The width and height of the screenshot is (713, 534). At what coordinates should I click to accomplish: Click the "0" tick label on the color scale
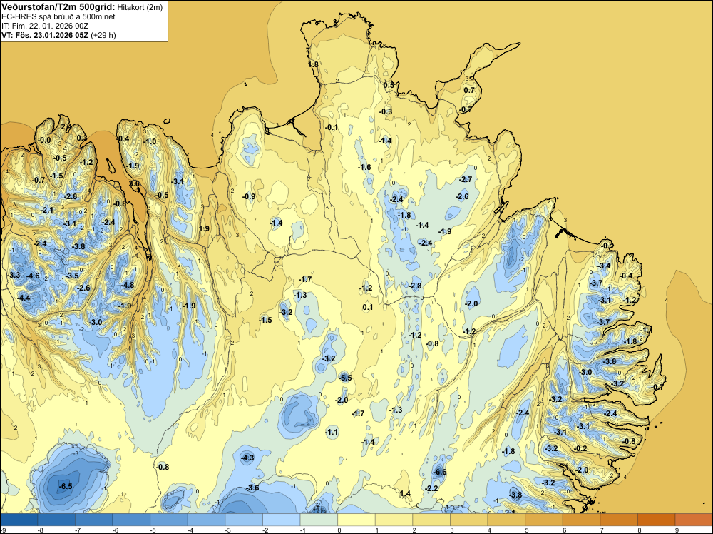(339, 530)
